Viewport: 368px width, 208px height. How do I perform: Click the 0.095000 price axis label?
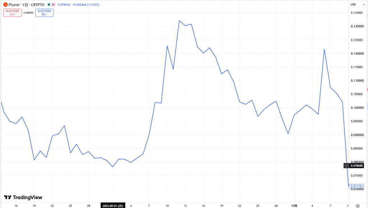pyautogui.click(x=357, y=121)
